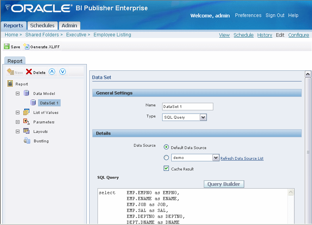Switch to the Reports tab
312x225 pixels.
click(x=13, y=26)
